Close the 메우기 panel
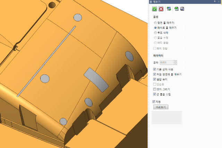Image resolution: width=222 pixels, height=148 pixels. pos(219,2)
